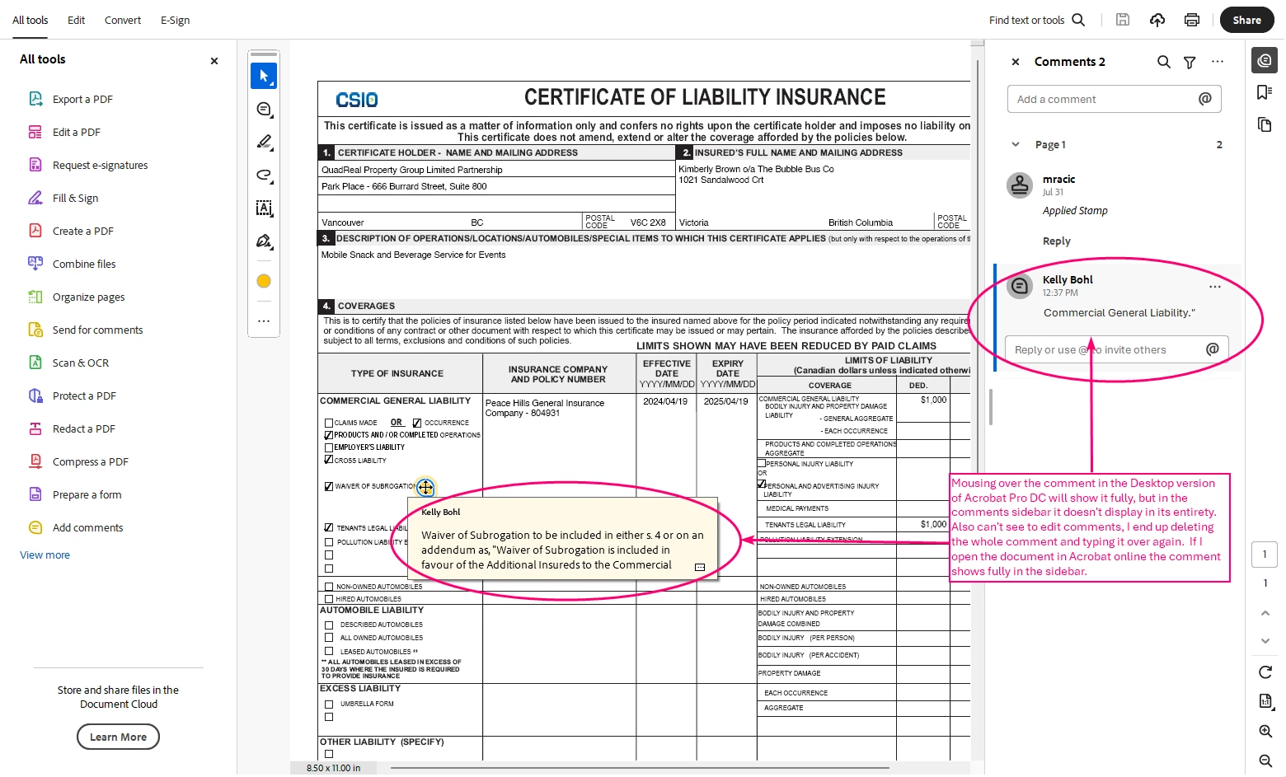Viewport: 1286px width, 777px height.
Task: Click the reply field under Kelly Bohl comment
Action: click(1117, 349)
